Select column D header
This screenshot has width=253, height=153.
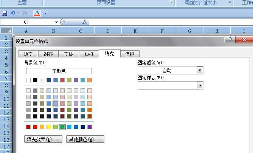tap(108, 31)
